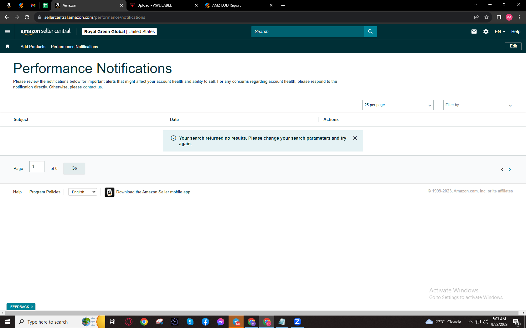The height and width of the screenshot is (328, 526).
Task: Open the weather widget showing 27°C Cloudy
Action: 443,322
